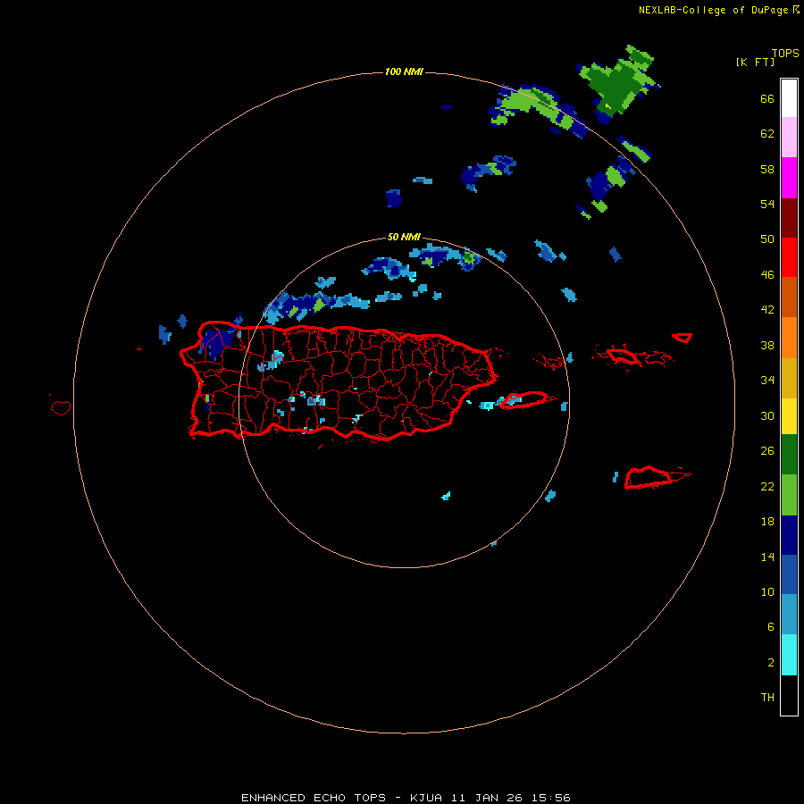Click the 58 legend value

(767, 169)
